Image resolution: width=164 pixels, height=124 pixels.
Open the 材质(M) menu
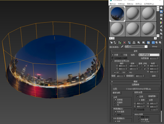(x=121, y=4)
